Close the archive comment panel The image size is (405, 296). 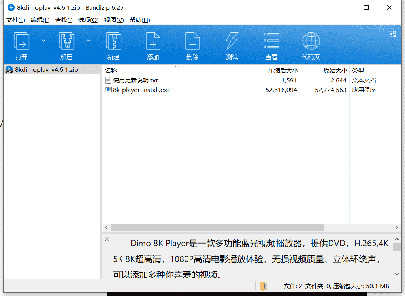107,239
